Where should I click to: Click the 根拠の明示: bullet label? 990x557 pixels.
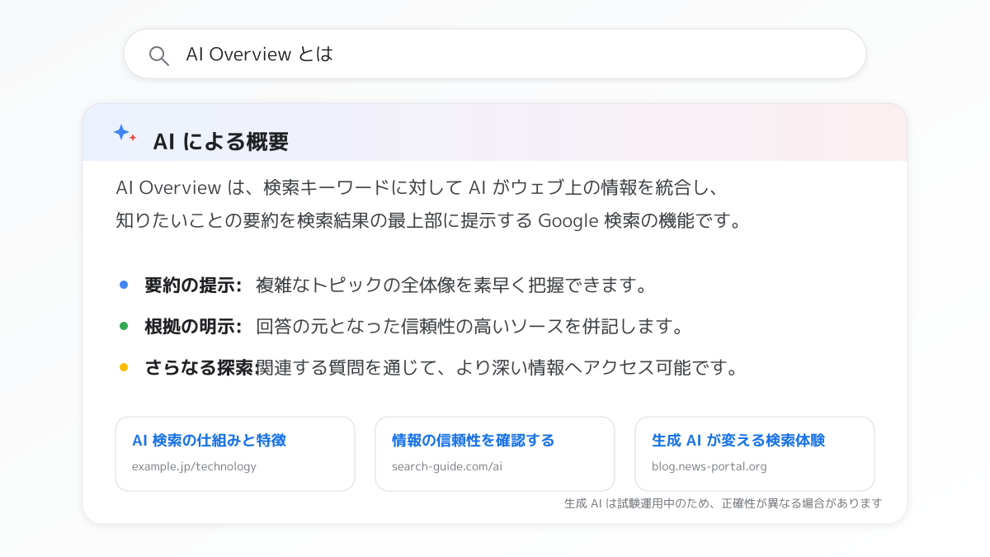(193, 327)
